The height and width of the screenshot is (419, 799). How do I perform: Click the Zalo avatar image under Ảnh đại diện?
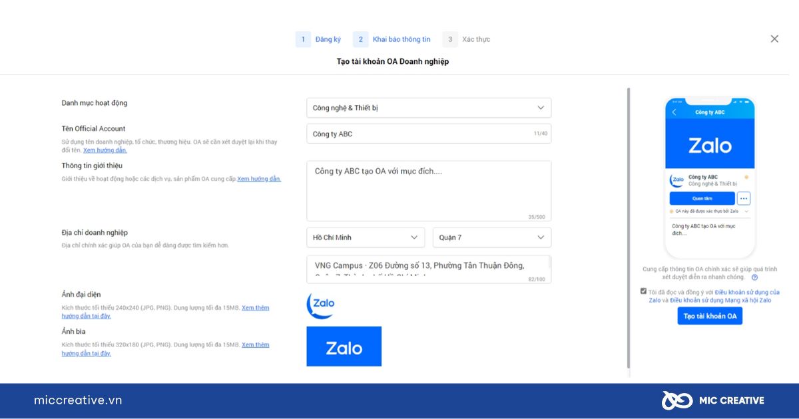coord(321,305)
